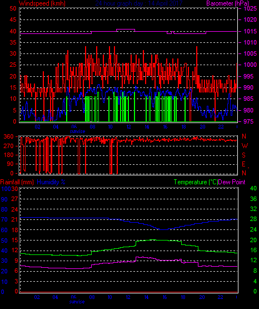Screen dimensions: 259x309
Task: Click the S compass letter on direction chart
Action: coord(243,155)
